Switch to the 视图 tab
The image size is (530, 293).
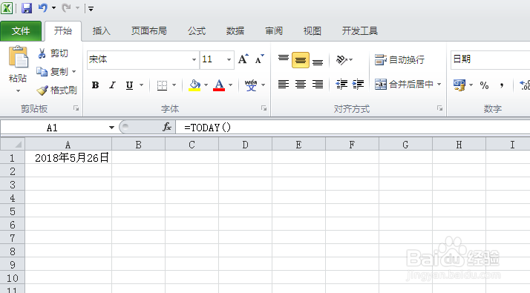[x=312, y=31]
